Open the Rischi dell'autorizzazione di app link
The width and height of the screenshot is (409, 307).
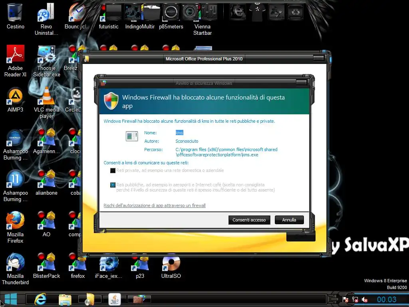click(x=155, y=205)
